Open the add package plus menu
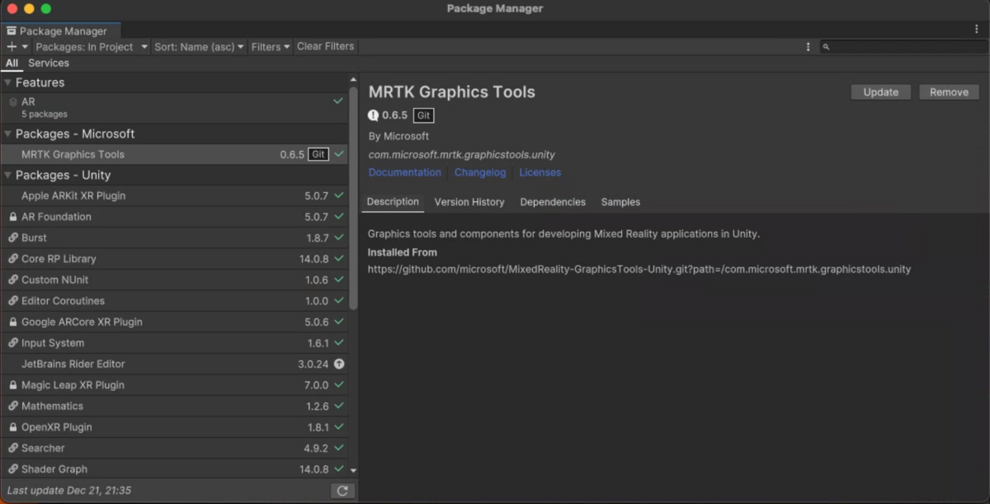Viewport: 990px width, 504px height. (17, 47)
